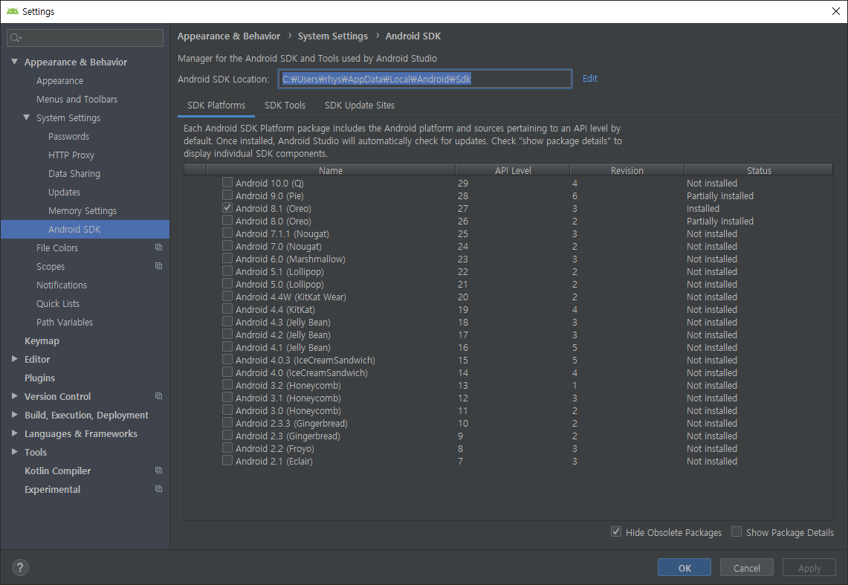Viewport: 848px width, 585px height.
Task: Click Android SDK Location path field
Action: click(425, 79)
